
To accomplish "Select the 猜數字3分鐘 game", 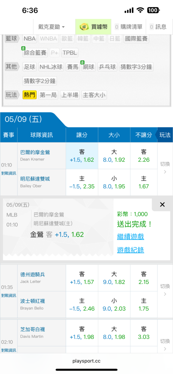I will (136, 67).
